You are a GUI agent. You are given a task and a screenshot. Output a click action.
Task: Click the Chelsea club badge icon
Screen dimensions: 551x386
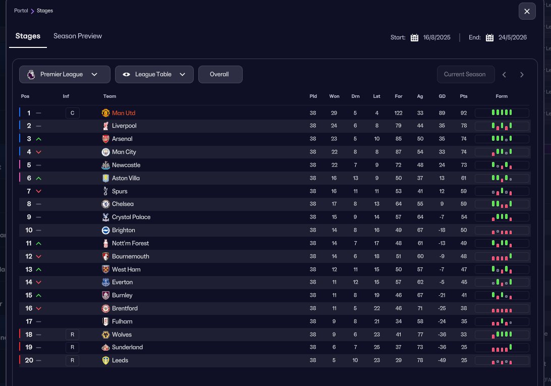coord(105,204)
